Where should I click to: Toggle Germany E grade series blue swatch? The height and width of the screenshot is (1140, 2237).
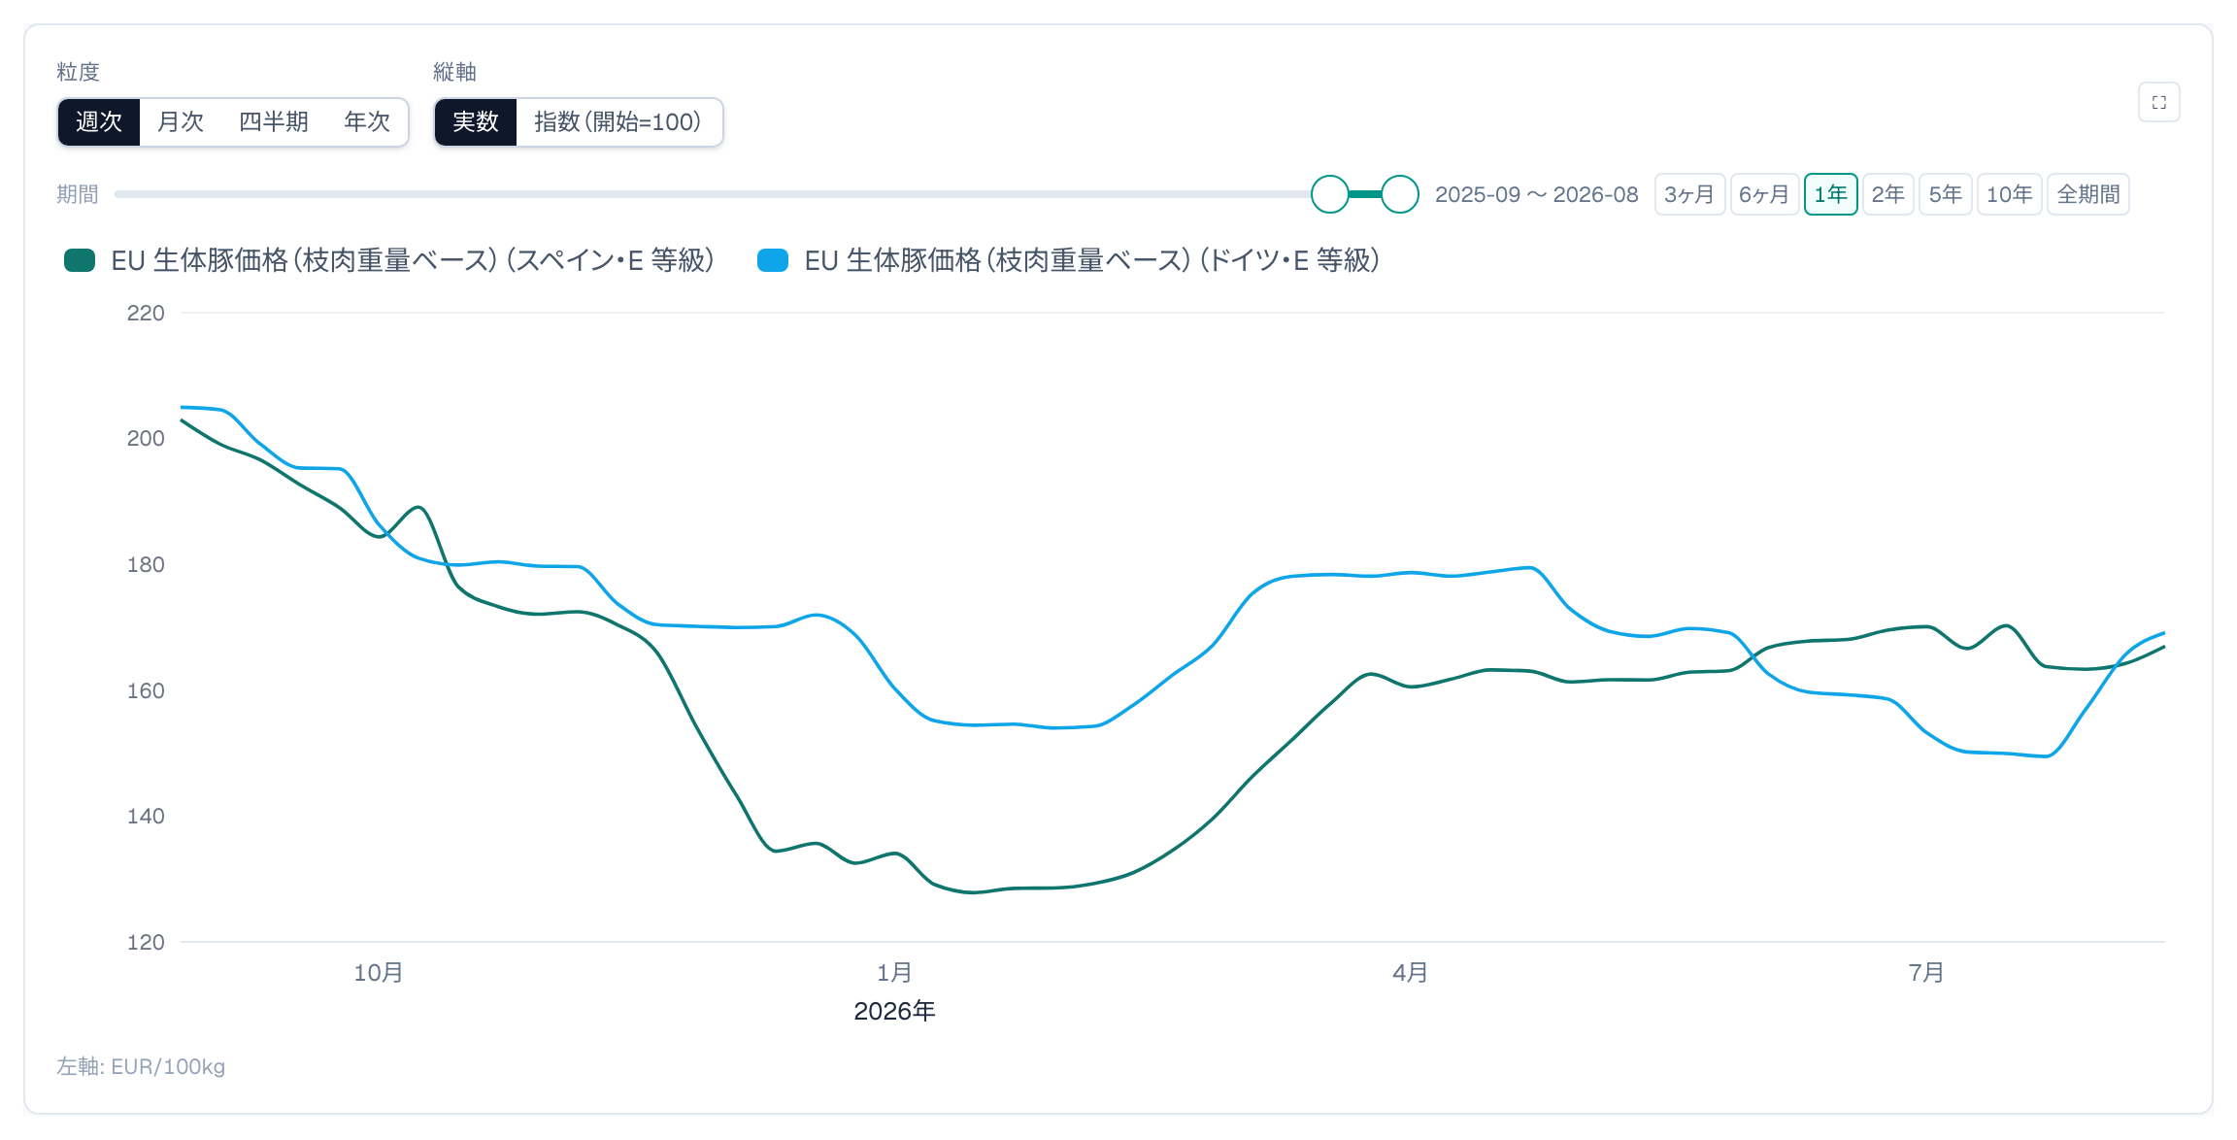click(773, 260)
